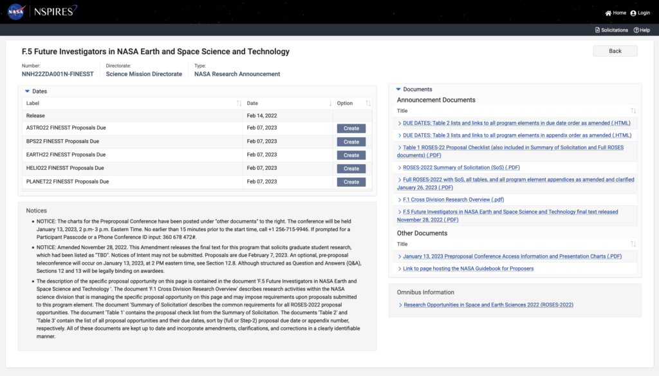Image resolution: width=659 pixels, height=376 pixels.
Task: Open DUE DATES Table 3 link
Action: click(517, 135)
